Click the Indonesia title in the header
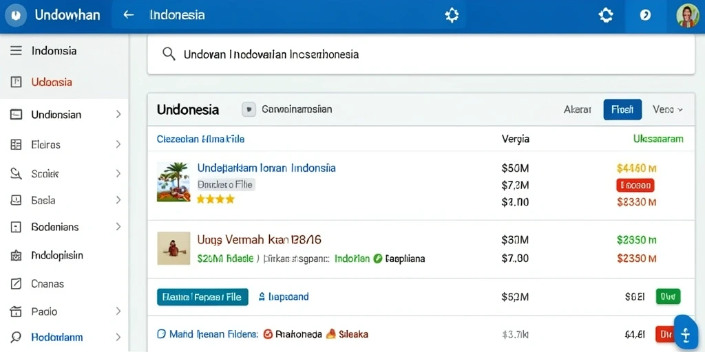This screenshot has width=705, height=352. tap(177, 15)
